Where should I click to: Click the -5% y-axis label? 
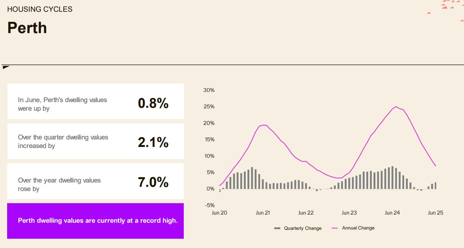point(209,205)
